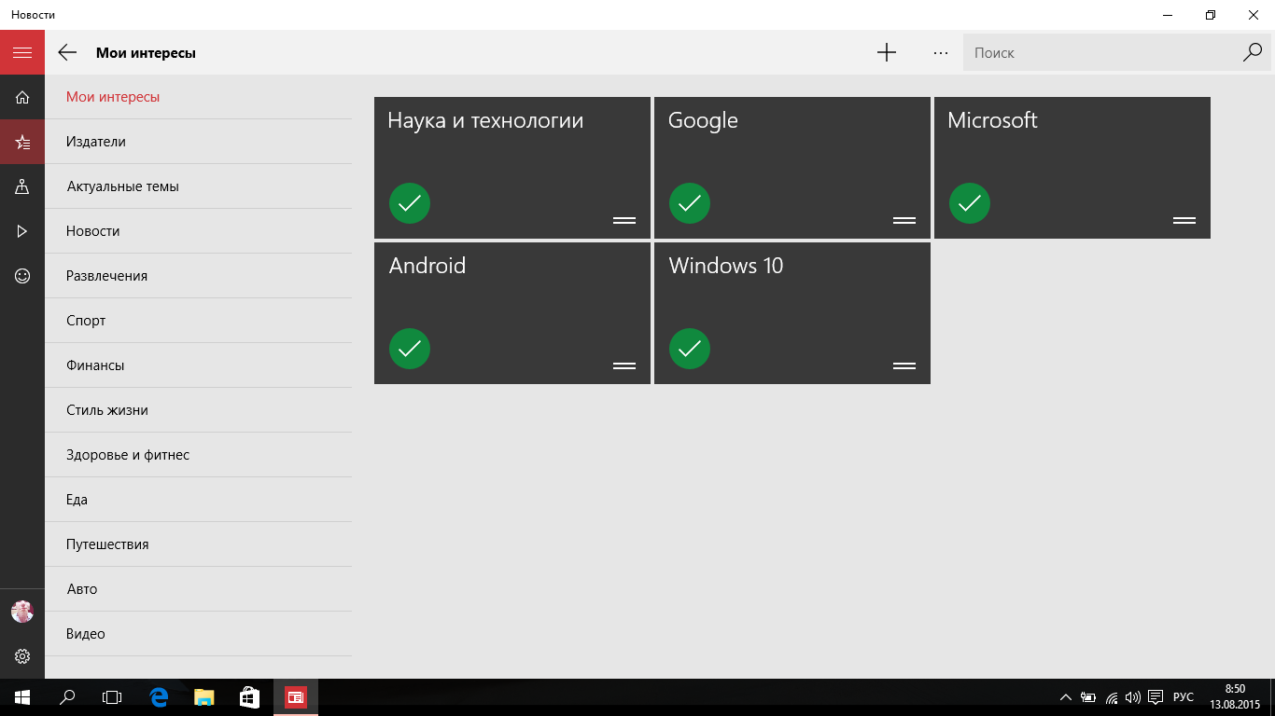Screen dimensions: 1275x716
Task: Open the Store from the taskbar
Action: pos(249,697)
